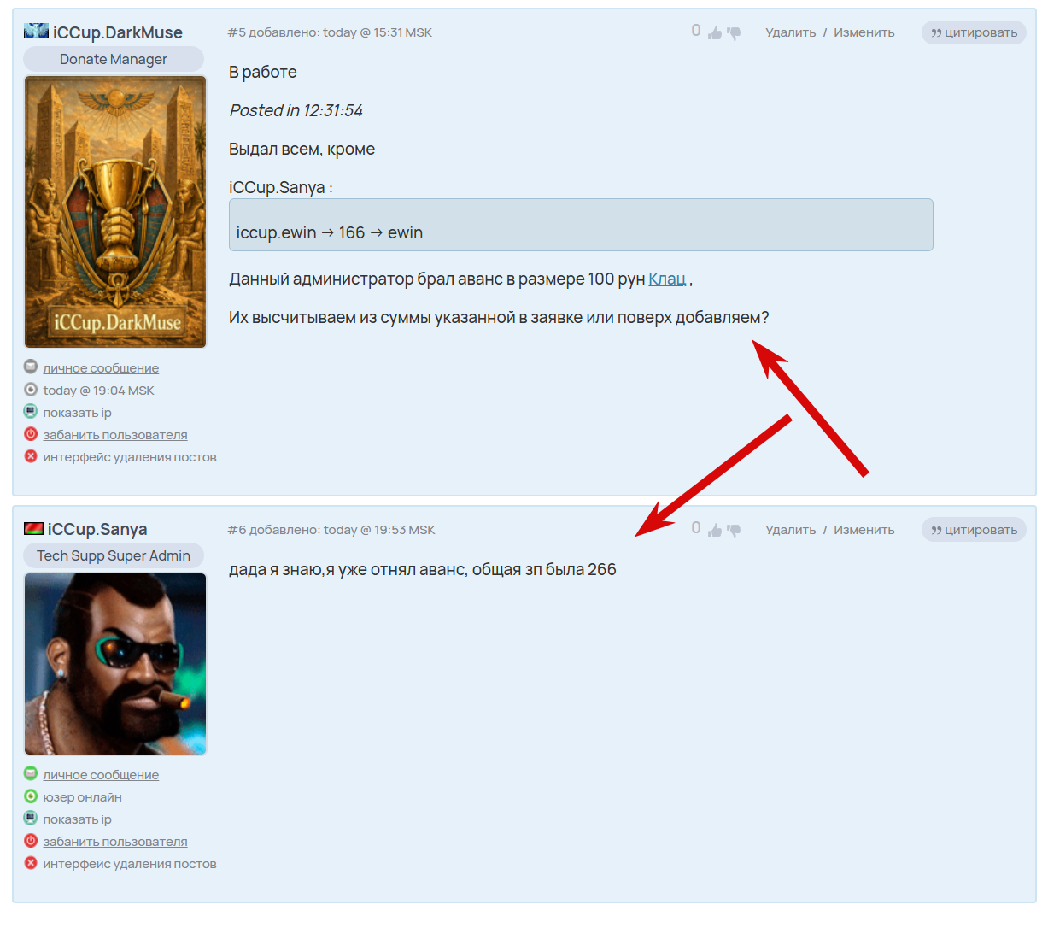Click the quoted text iccup.ewin → 166 → ewin
Screen dimensions: 1048x928
point(330,232)
